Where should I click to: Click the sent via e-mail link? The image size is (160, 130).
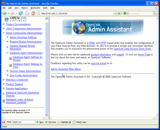pyautogui.click(x=99, y=63)
